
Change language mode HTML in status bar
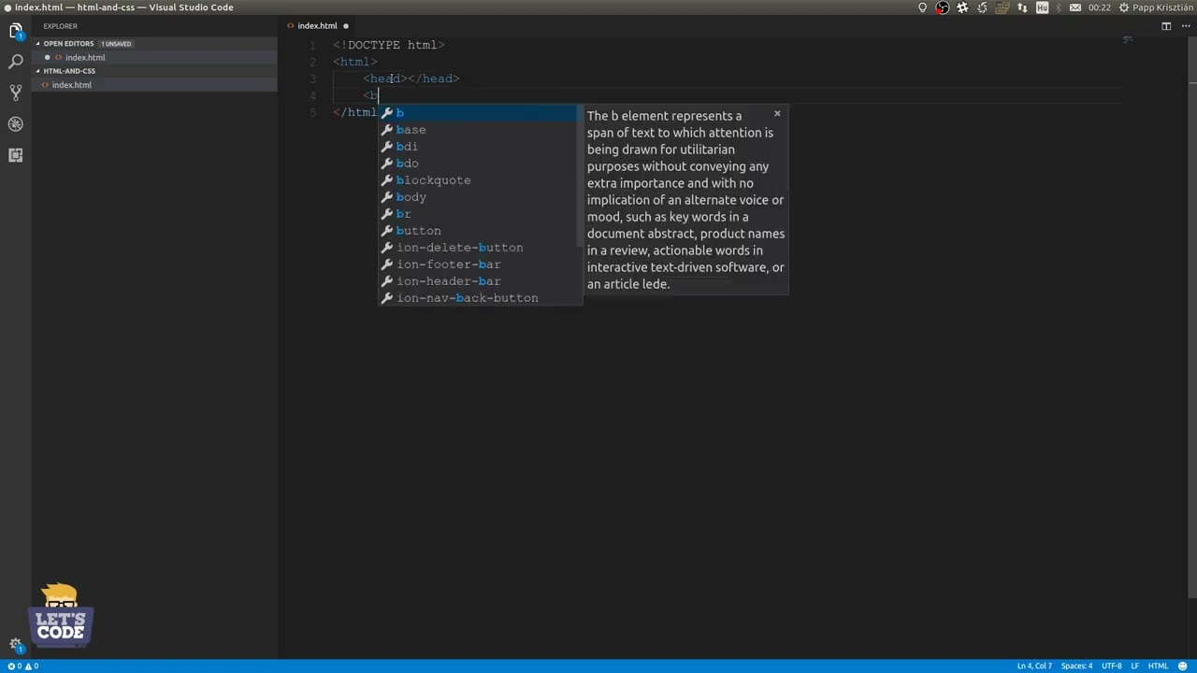[1158, 666]
